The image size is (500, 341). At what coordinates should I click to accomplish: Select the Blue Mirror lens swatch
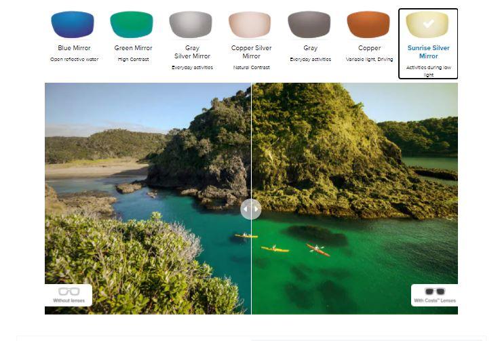click(x=73, y=24)
